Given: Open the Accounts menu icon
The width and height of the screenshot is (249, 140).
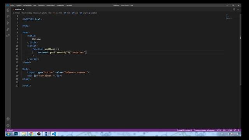Looking at the screenshot, I should (x=8, y=119).
